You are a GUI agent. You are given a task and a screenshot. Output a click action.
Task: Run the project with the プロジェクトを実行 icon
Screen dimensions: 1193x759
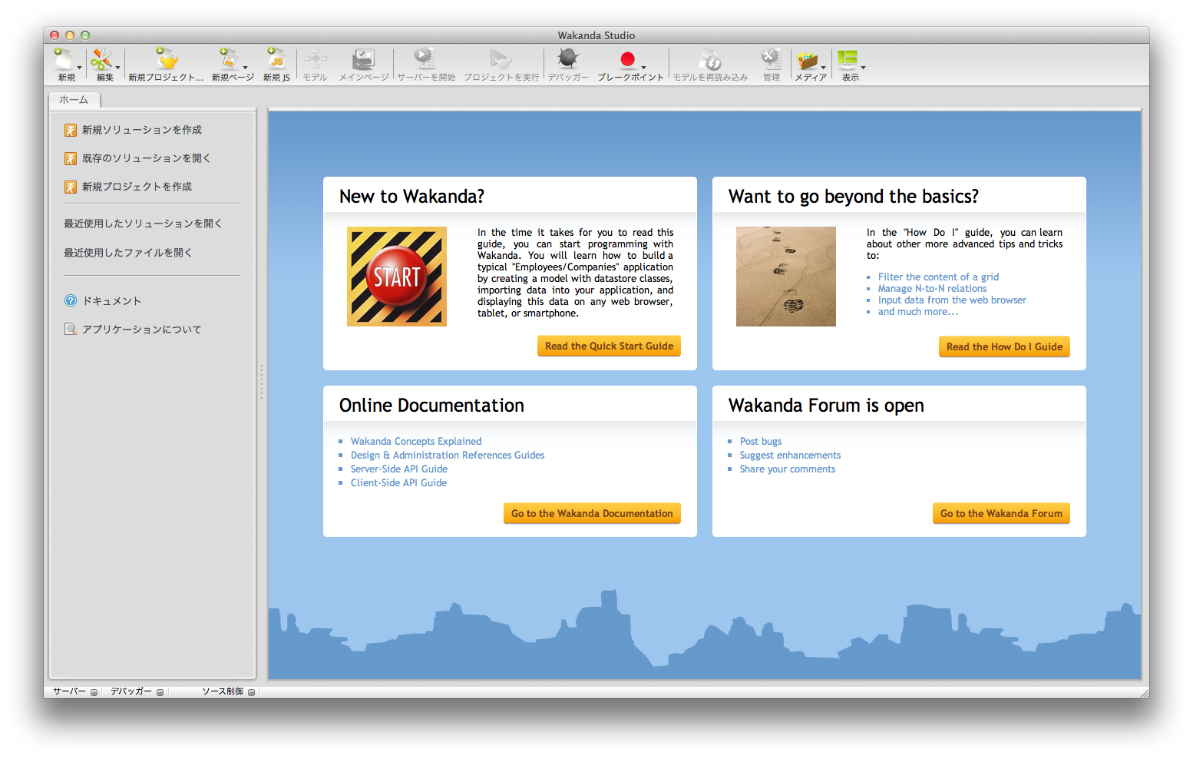[501, 60]
